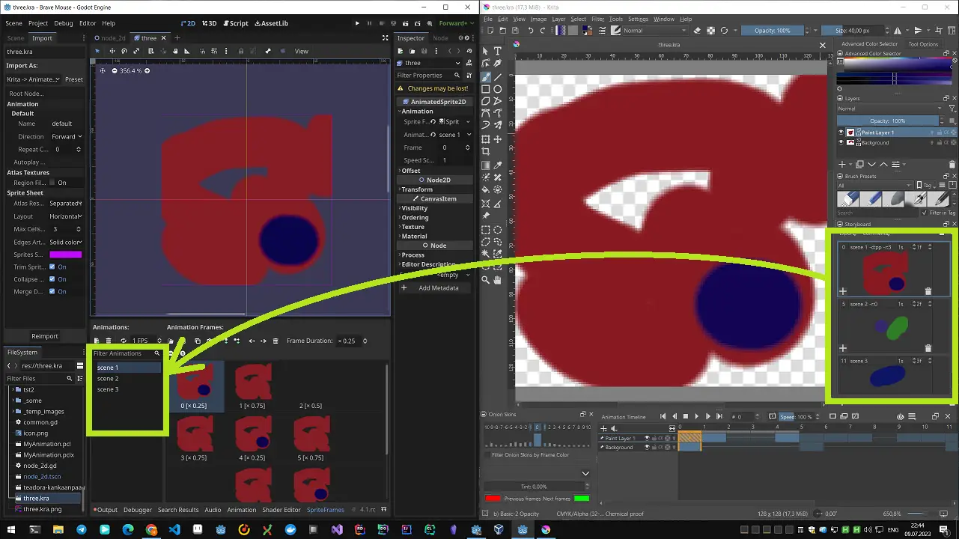
Task: Open Import As Krita Animated dropdown
Action: 34,79
